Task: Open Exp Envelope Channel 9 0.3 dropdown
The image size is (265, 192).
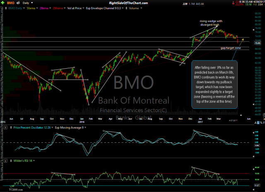Action: 123,8
